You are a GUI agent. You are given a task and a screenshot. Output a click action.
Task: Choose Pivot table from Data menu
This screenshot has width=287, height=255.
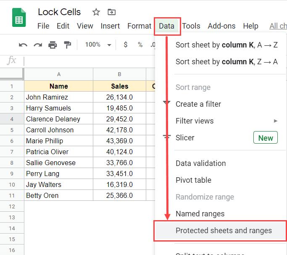point(221,180)
